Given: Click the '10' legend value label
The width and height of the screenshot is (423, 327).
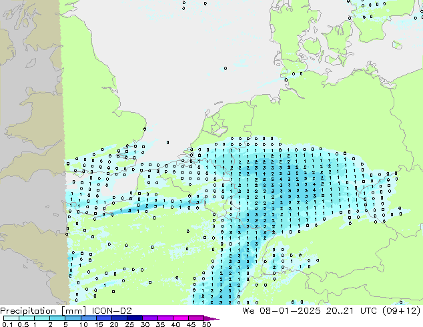Looking at the screenshot, I should pyautogui.click(x=83, y=324).
